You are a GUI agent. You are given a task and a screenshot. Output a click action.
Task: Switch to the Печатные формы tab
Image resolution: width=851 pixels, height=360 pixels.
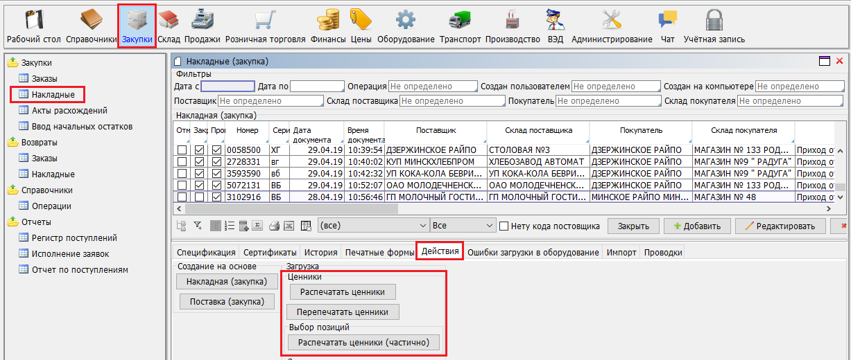coord(378,253)
